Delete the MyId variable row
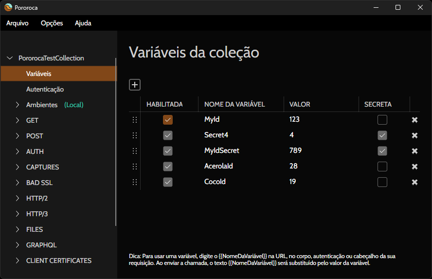 pos(414,120)
